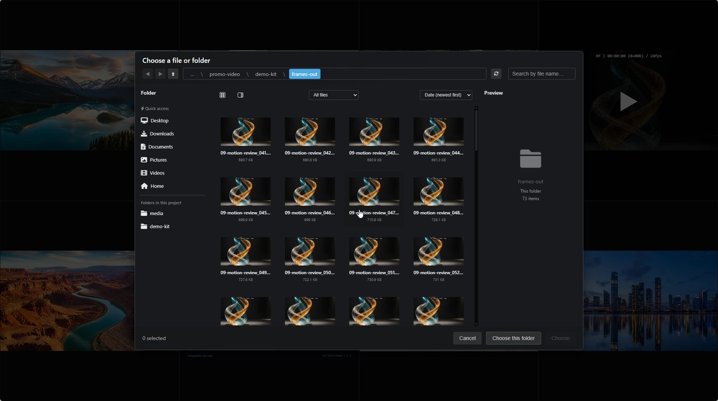The height and width of the screenshot is (401, 718).
Task: Refresh the folder contents
Action: click(496, 74)
